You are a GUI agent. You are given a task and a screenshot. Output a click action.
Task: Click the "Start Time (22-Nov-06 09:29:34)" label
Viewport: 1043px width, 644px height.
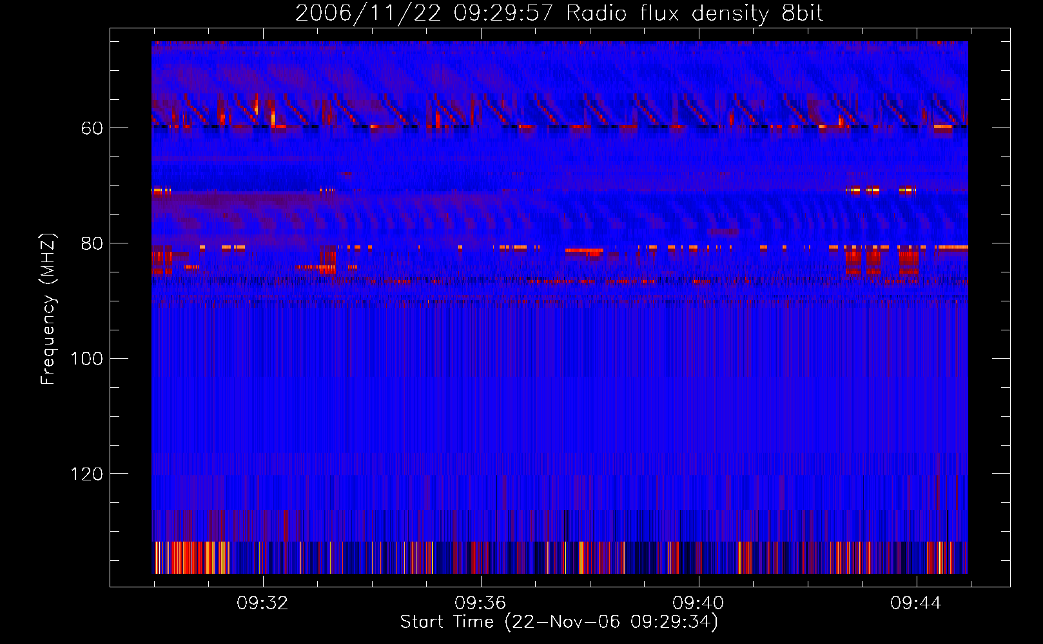559,622
